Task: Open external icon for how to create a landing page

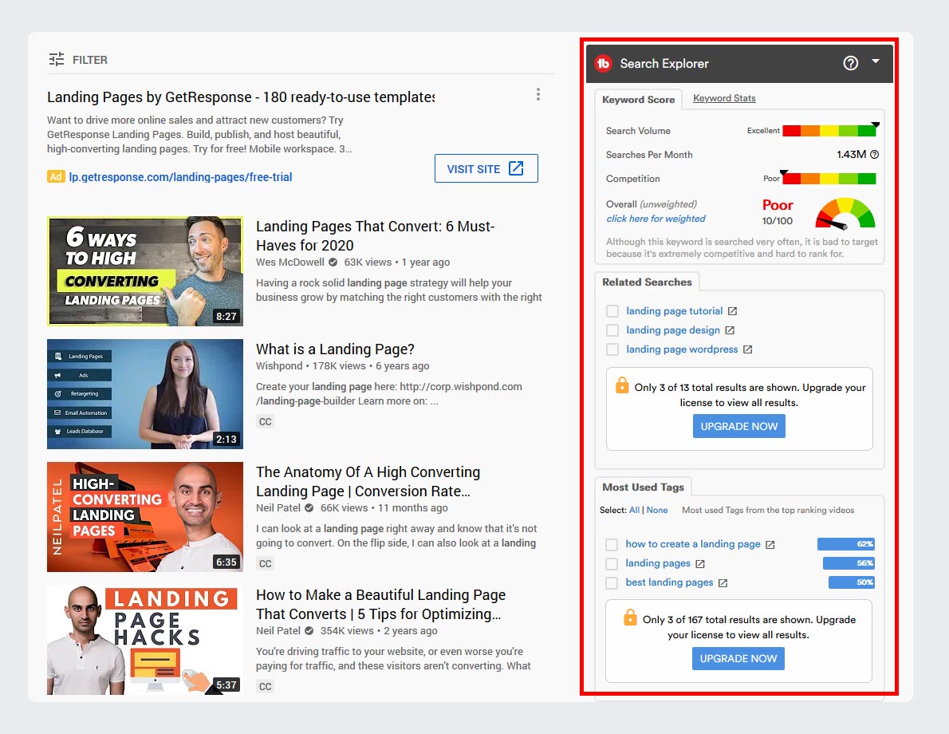Action: coord(770,544)
